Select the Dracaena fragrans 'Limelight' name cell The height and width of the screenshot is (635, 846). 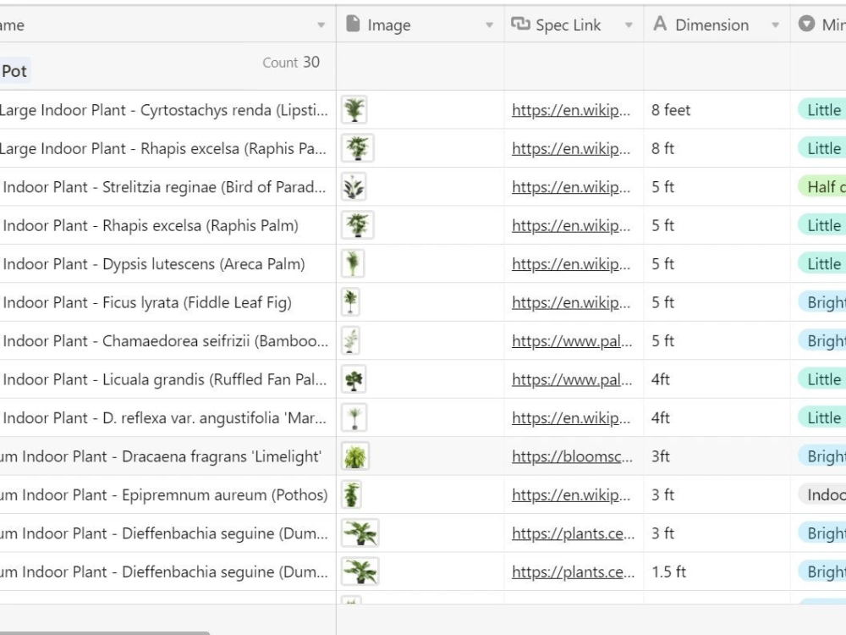click(x=168, y=456)
